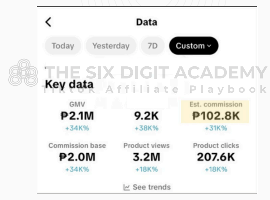Viewport: 270px width, 200px height.
Task: Open See trends link
Action: (151, 187)
